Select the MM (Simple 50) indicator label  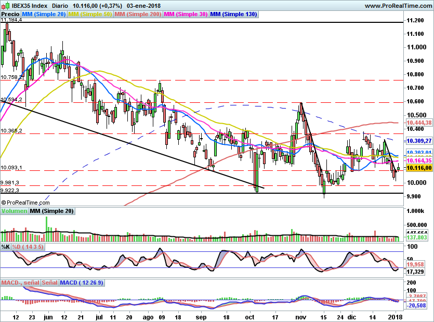pos(90,14)
